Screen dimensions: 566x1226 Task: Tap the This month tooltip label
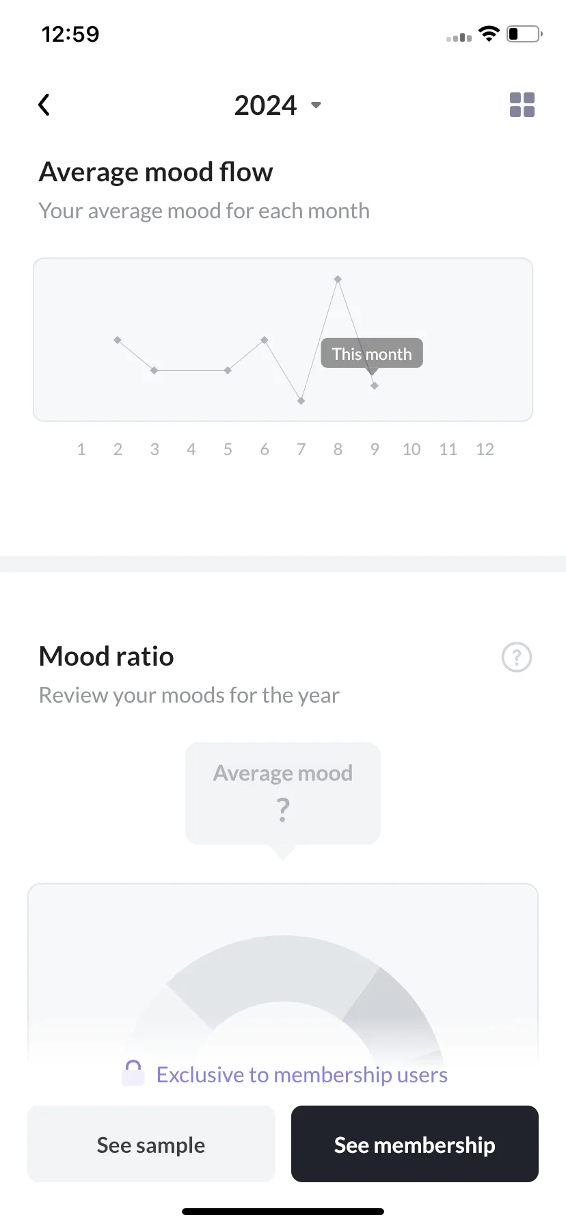(x=372, y=354)
